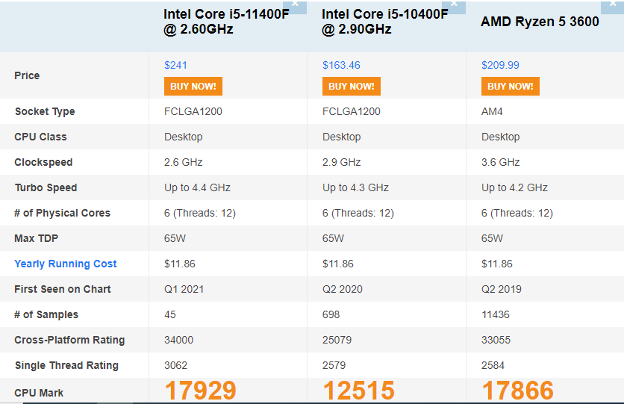Remove the Intel Core i5-11400F column
The image size is (624, 404).
click(x=295, y=5)
